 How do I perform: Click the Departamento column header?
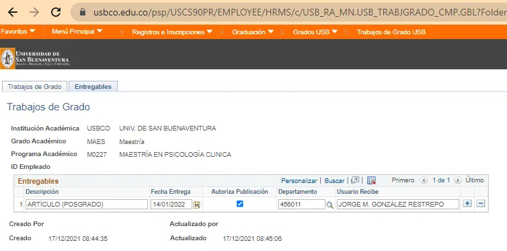[297, 192]
